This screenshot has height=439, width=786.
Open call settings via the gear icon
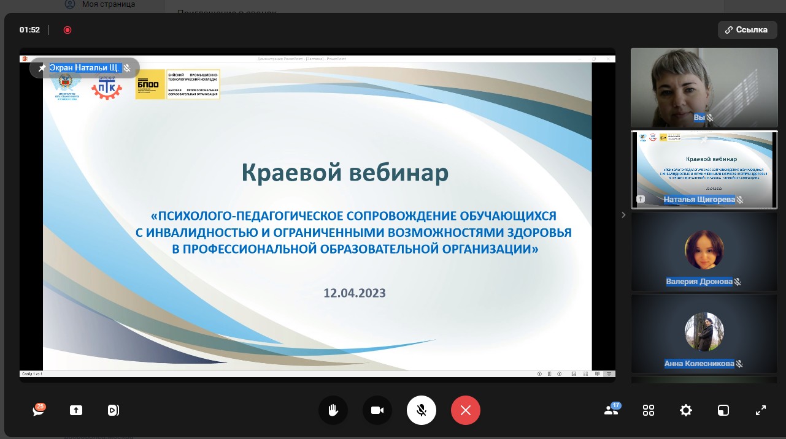pyautogui.click(x=686, y=410)
